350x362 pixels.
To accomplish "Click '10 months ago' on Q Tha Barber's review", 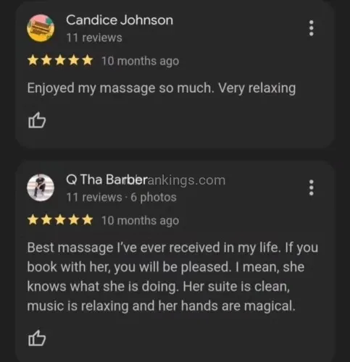I will [x=140, y=221].
